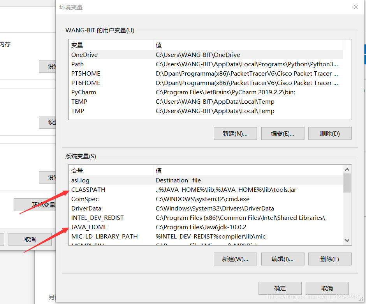Viewport: 366px width, 304px height.
Task: Select the ComSpec system variable
Action: [207, 199]
